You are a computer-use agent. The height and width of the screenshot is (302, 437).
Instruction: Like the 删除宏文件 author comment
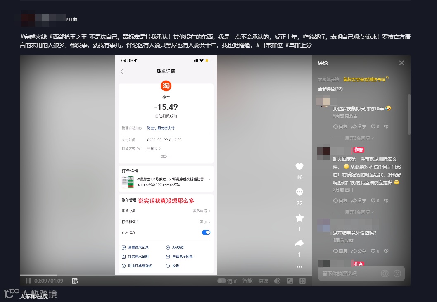375,200
